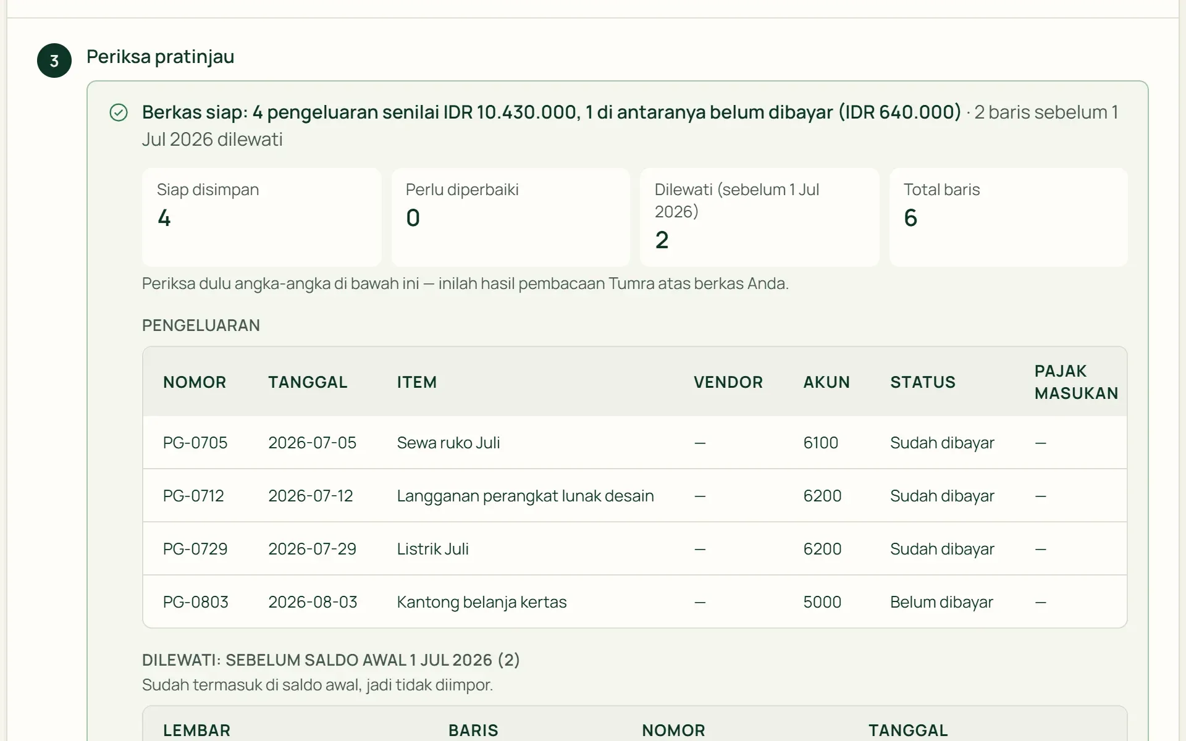This screenshot has height=741, width=1186.
Task: Click the PAJAK MASUKAN column header
Action: (1076, 382)
